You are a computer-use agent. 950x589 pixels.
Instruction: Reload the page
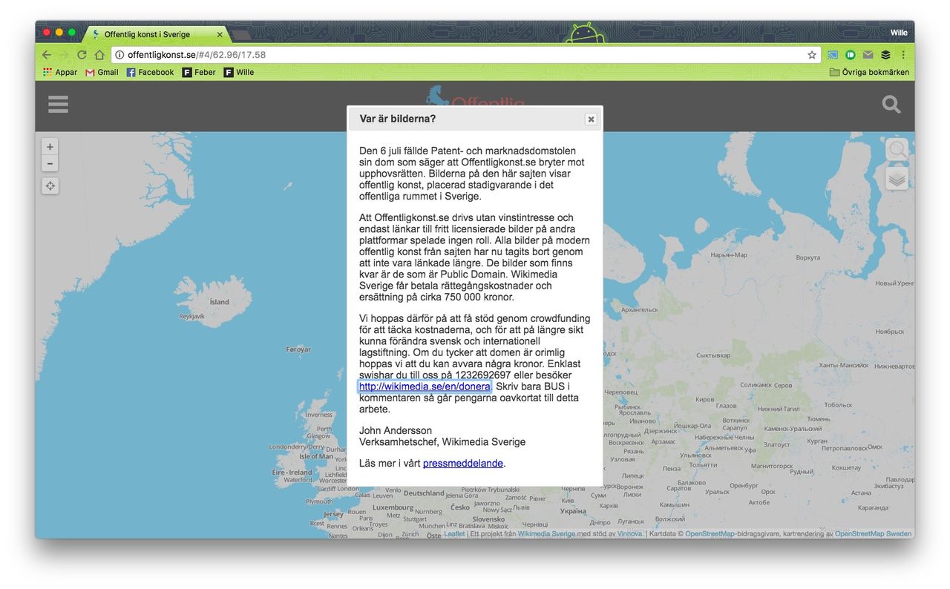pyautogui.click(x=82, y=55)
